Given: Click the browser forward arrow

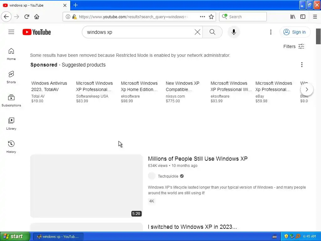Looking at the screenshot, I should (x=17, y=17).
